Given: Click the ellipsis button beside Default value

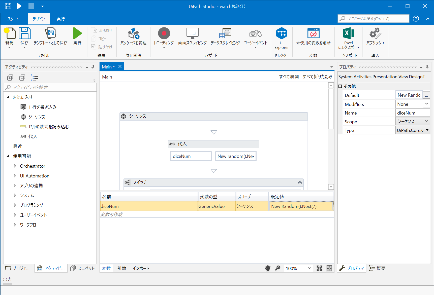Looking at the screenshot, I should tap(426, 95).
